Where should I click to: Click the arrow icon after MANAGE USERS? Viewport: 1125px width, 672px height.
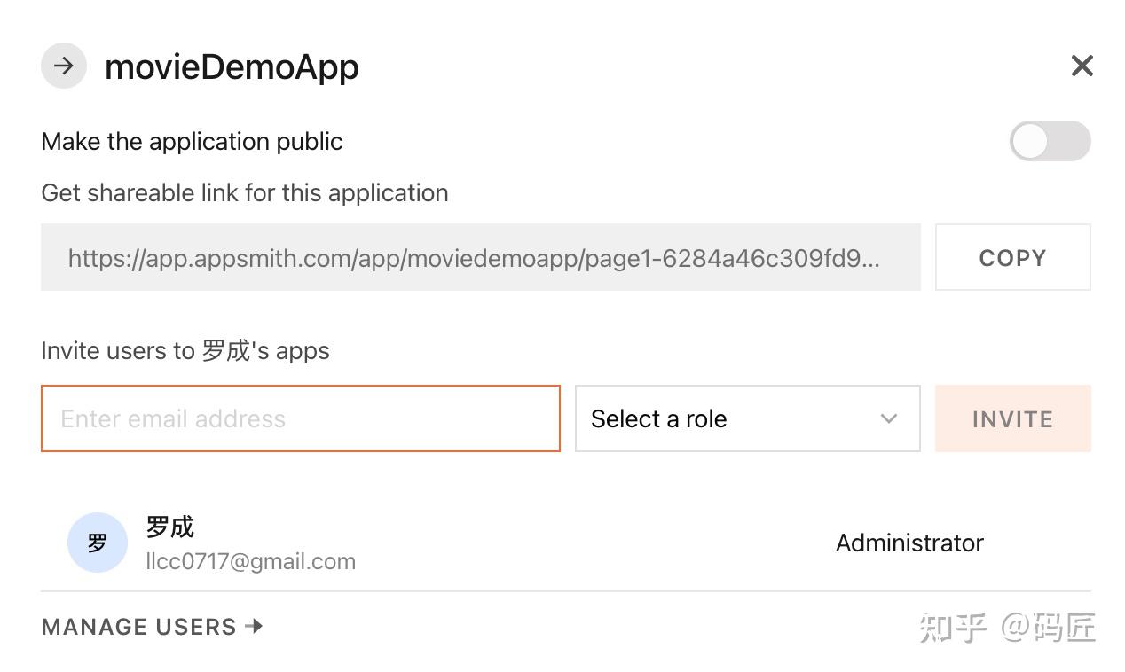[x=255, y=626]
